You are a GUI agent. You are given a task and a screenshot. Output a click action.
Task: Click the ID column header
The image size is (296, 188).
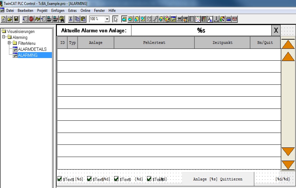tap(62, 43)
